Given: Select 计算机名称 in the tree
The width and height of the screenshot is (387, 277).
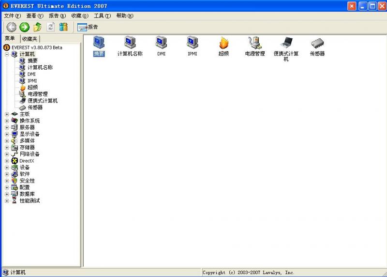Looking at the screenshot, I should click(40, 67).
